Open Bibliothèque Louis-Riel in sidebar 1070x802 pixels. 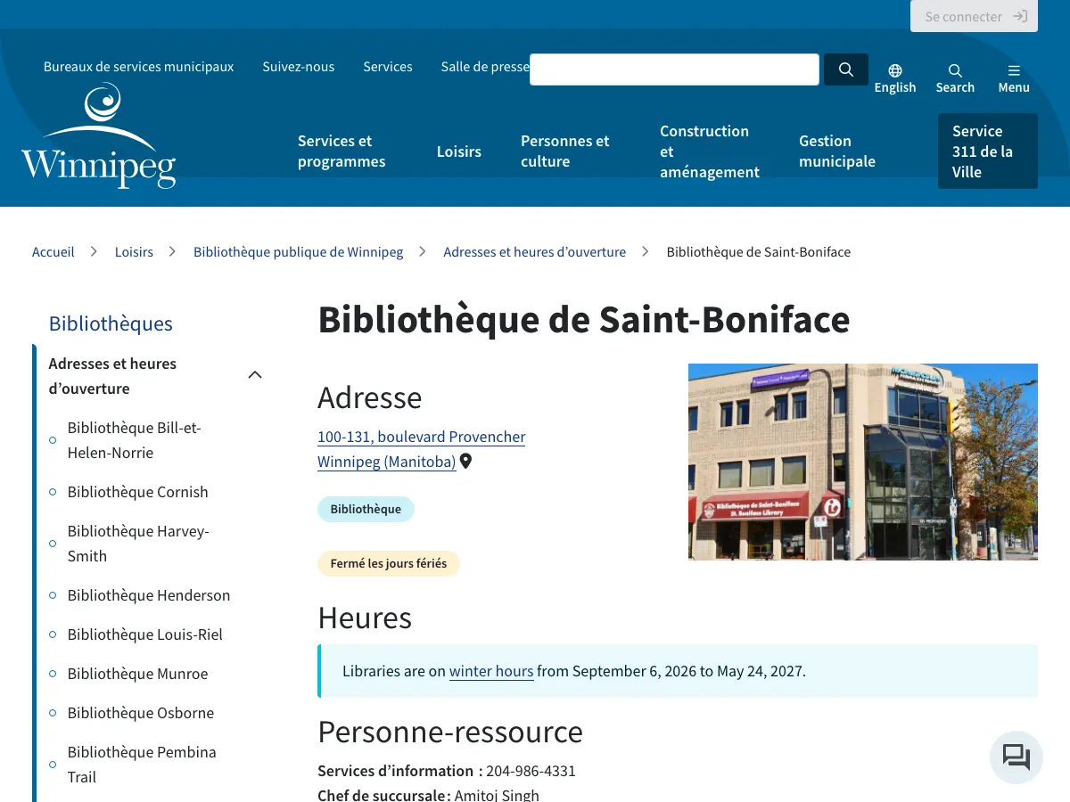click(145, 634)
